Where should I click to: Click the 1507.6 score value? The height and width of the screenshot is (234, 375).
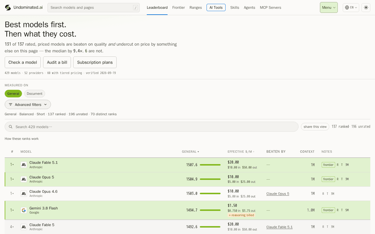192,165
